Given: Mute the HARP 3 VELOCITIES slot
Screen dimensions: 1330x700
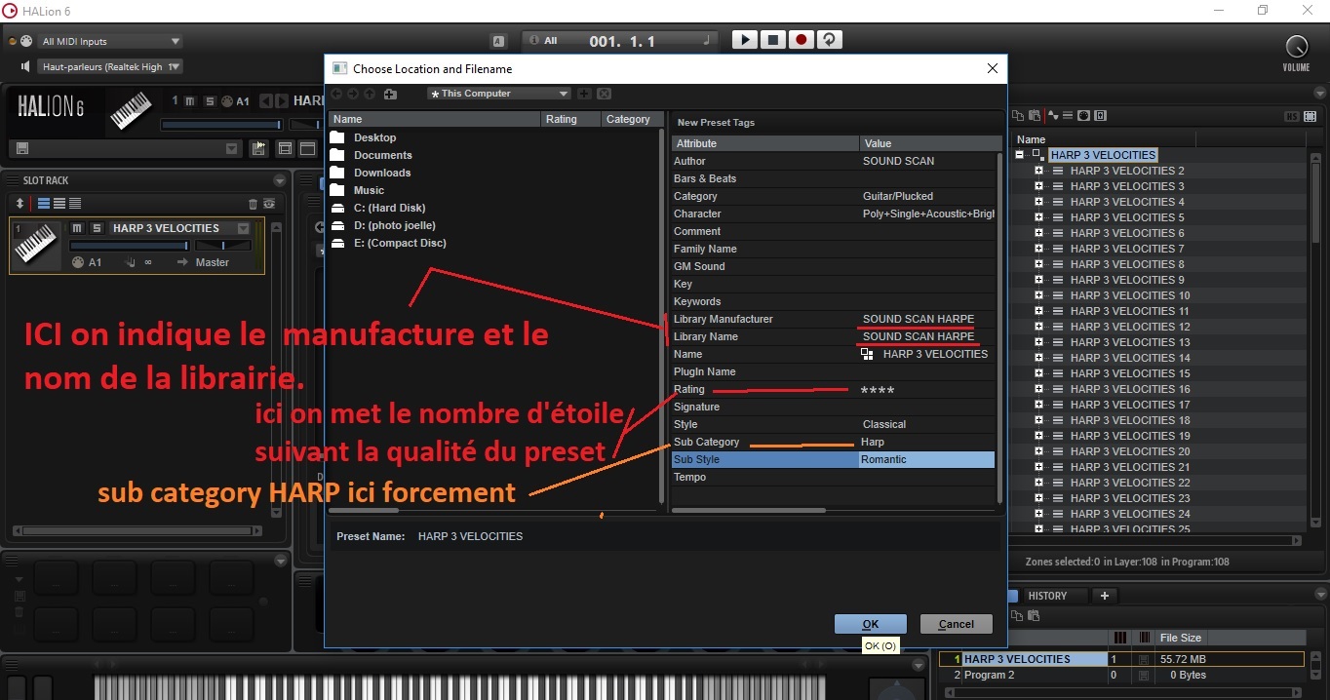Looking at the screenshot, I should pos(76,228).
